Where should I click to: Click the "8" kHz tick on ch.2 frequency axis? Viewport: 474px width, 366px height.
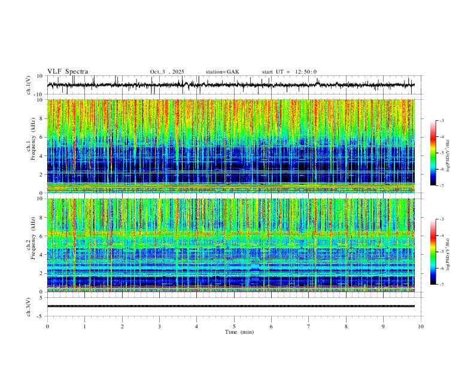point(41,218)
